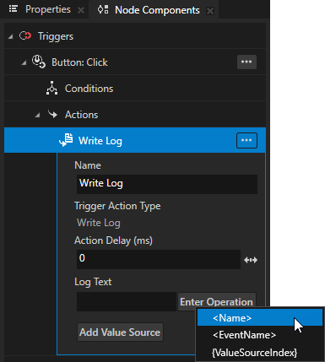Click the Action Delay drag-adjust arrows icon
Screen dimensions: 325x362
pos(251,260)
